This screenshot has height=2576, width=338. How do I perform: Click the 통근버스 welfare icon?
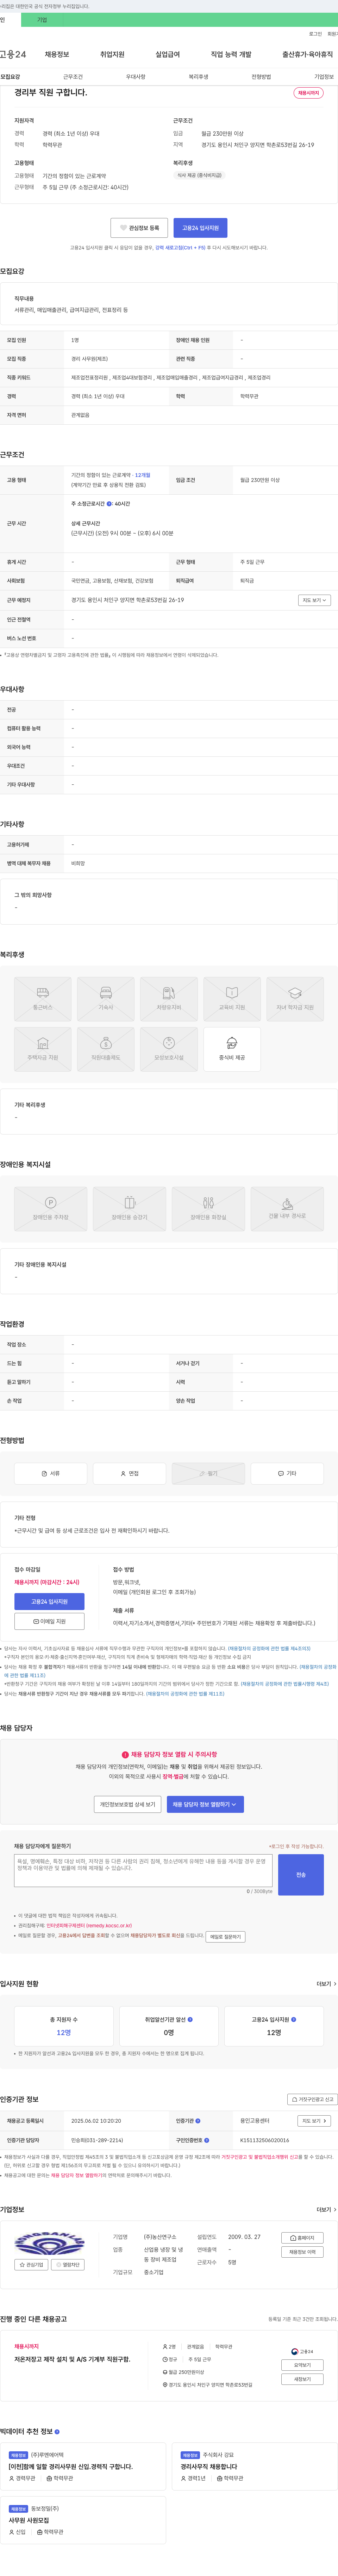tap(43, 999)
